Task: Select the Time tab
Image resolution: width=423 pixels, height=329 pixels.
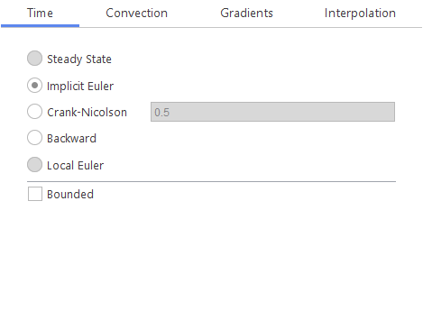Action: click(40, 14)
